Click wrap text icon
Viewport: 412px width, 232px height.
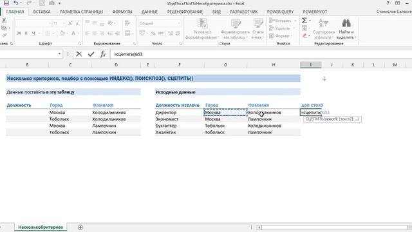(x=127, y=23)
